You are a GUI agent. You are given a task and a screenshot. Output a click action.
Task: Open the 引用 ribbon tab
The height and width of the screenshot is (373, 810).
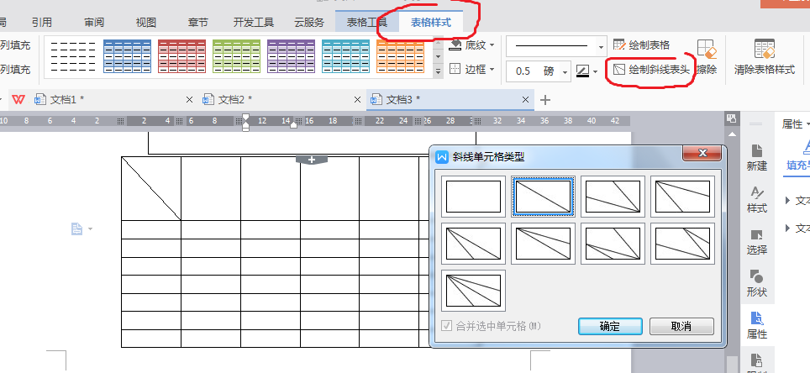[42, 22]
